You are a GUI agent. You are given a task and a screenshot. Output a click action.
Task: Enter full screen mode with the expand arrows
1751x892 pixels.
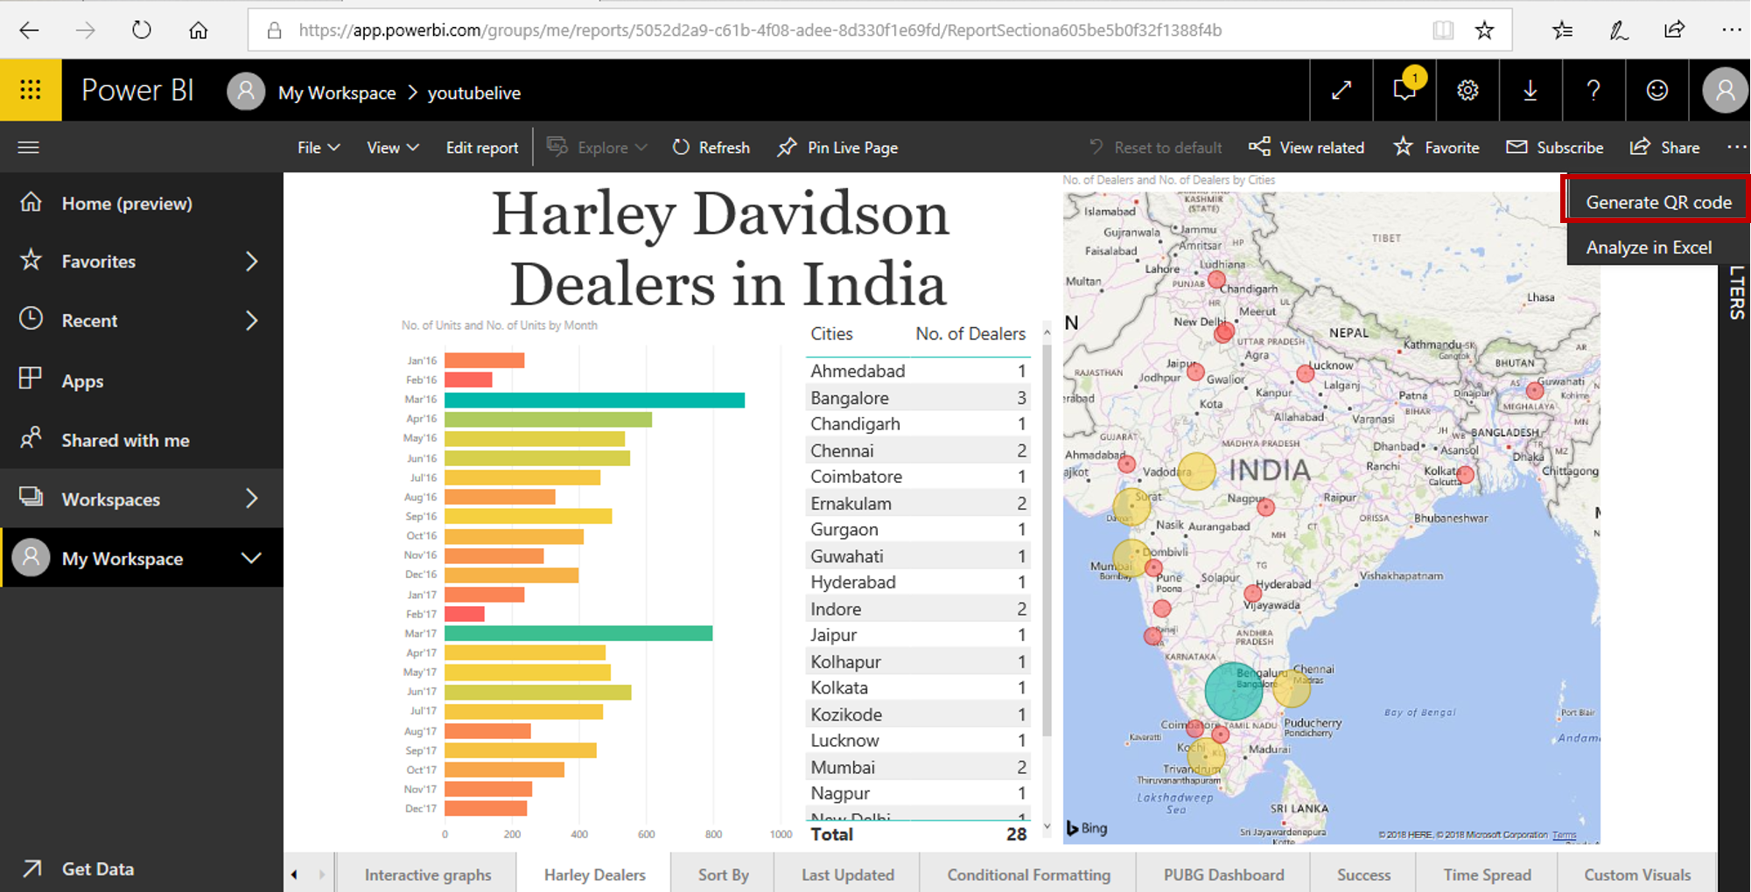tap(1341, 90)
